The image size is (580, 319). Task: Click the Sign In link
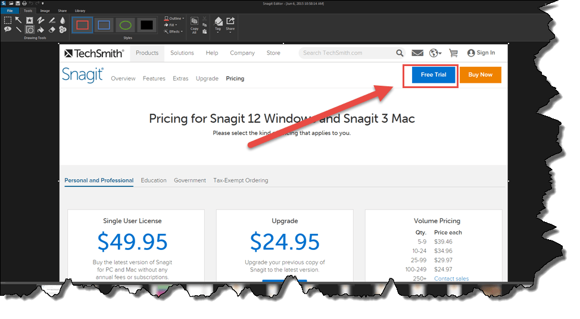coord(481,53)
